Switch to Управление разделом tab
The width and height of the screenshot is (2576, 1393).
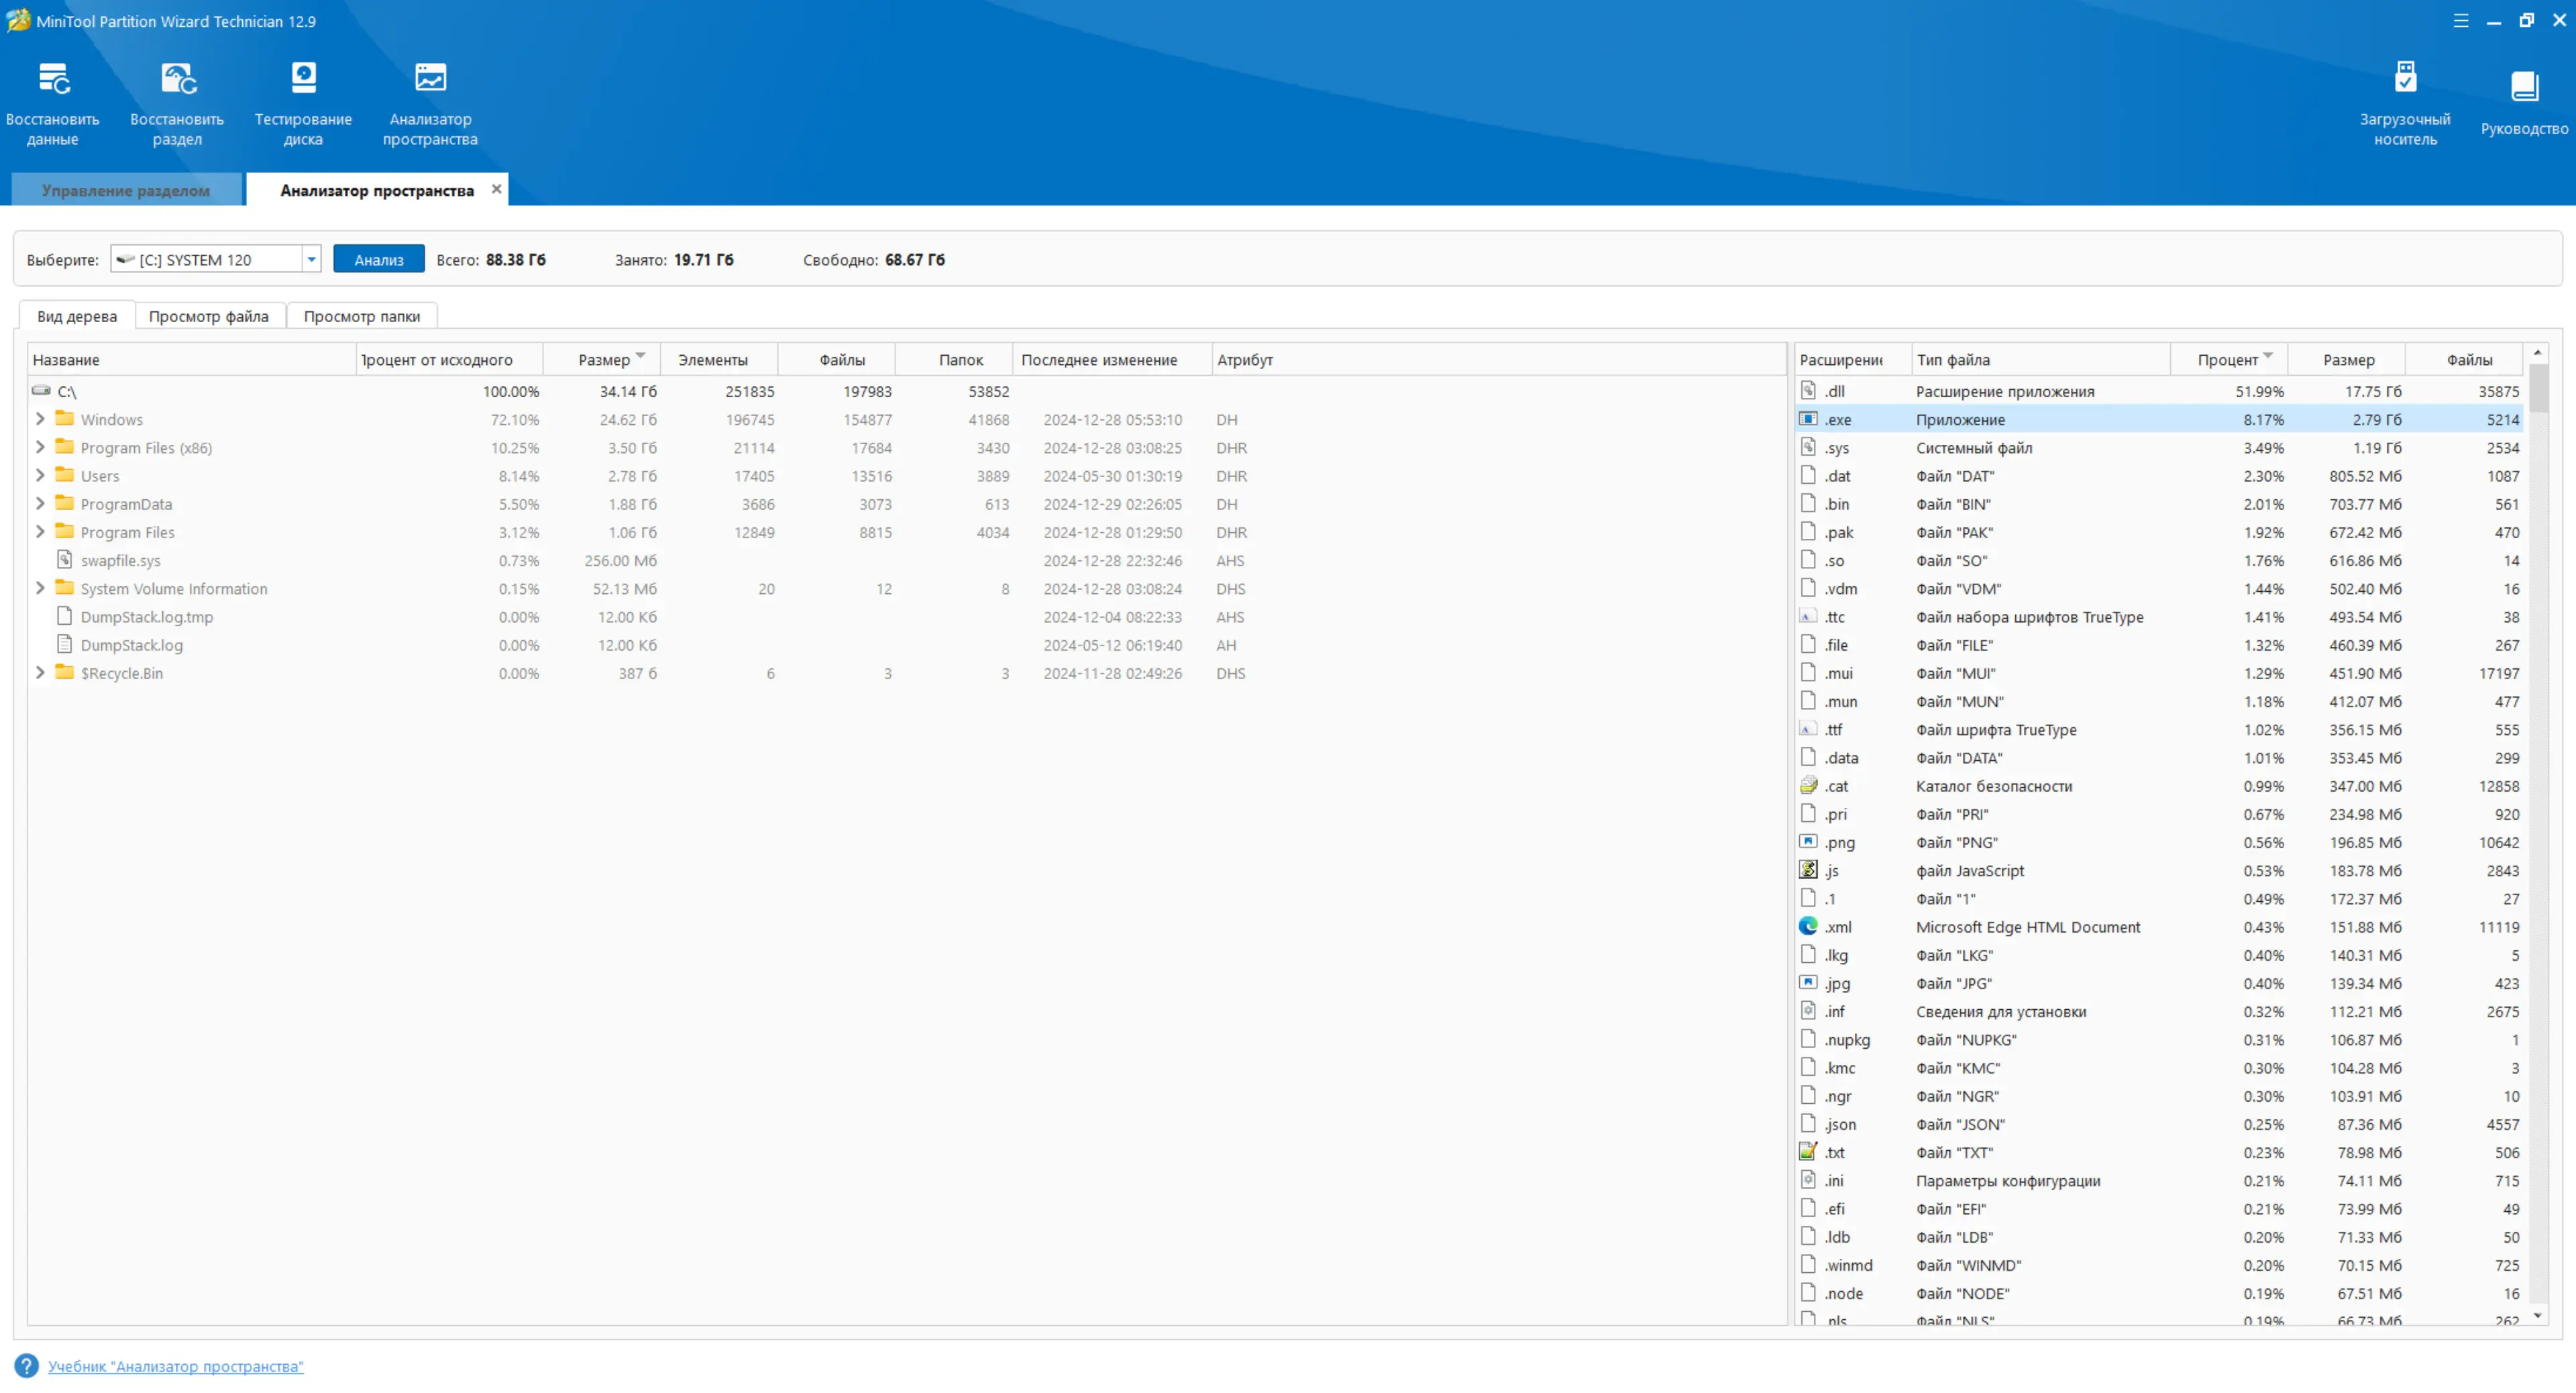(126, 190)
